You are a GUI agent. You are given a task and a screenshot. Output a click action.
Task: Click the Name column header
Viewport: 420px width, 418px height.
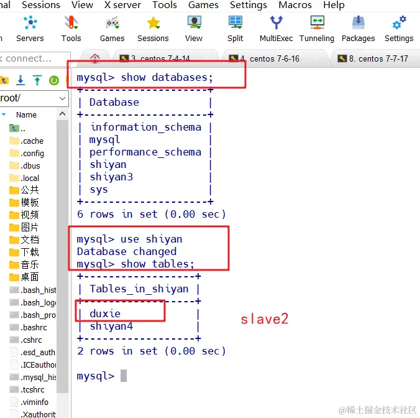point(26,114)
